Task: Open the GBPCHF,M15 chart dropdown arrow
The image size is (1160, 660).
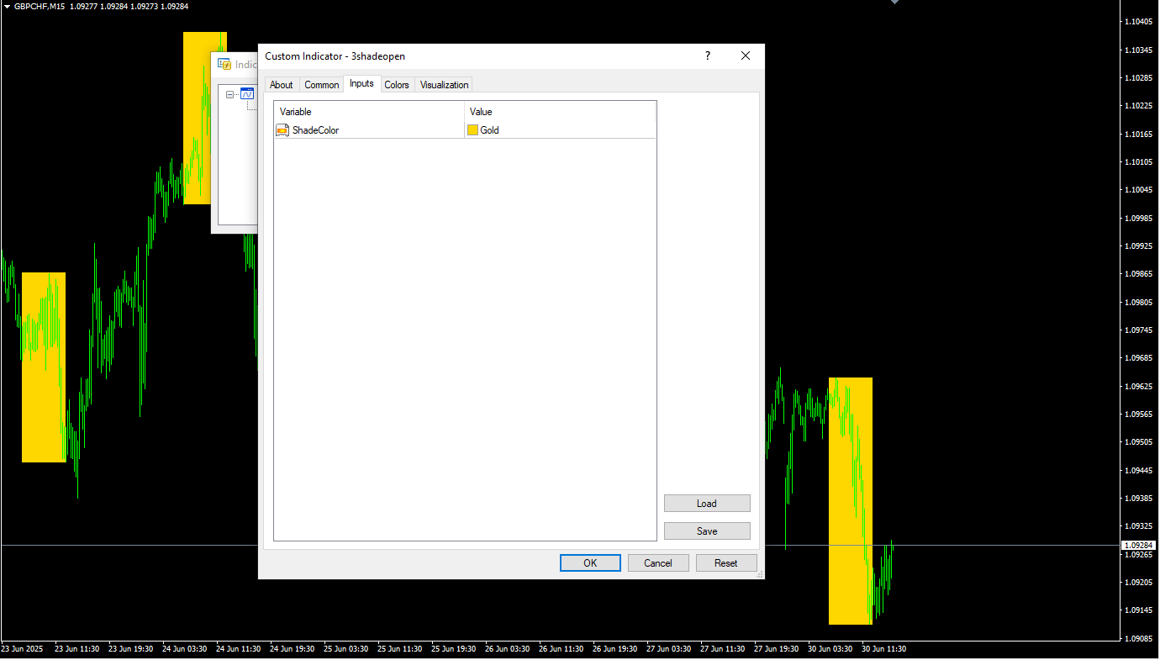Action: 7,6
